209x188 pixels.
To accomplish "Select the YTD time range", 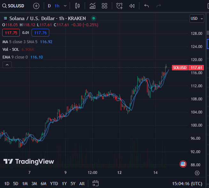I will point(54,184).
